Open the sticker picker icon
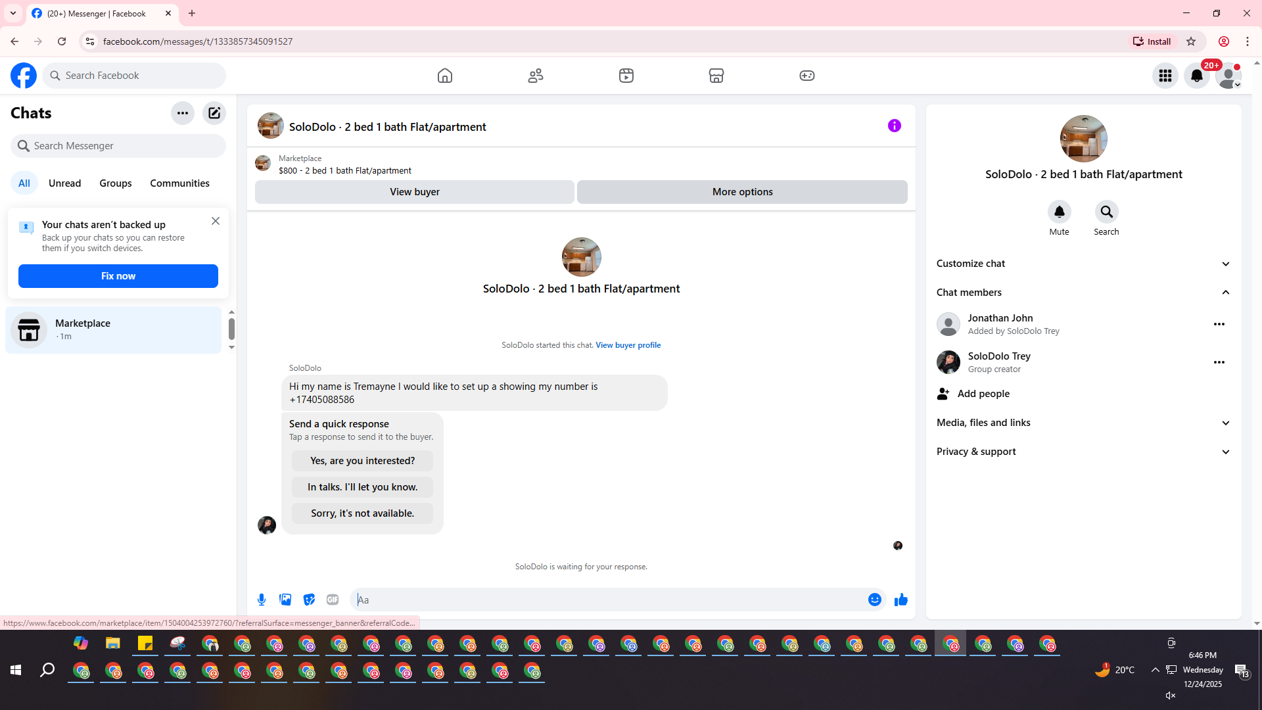1262x710 pixels. click(x=309, y=600)
